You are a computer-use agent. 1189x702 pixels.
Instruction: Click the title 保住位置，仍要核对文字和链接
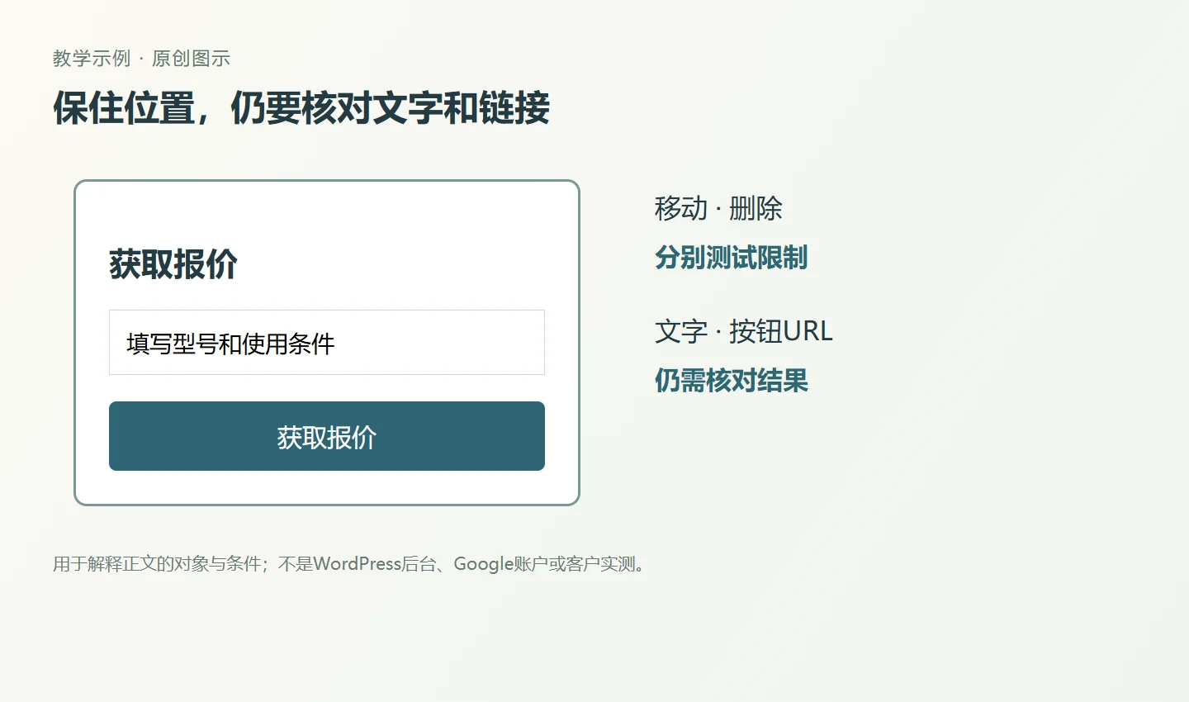tap(301, 108)
